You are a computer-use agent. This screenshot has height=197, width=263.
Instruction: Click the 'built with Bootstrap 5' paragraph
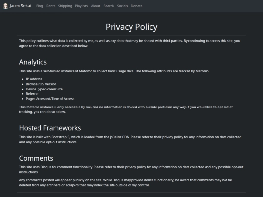pyautogui.click(x=130, y=140)
